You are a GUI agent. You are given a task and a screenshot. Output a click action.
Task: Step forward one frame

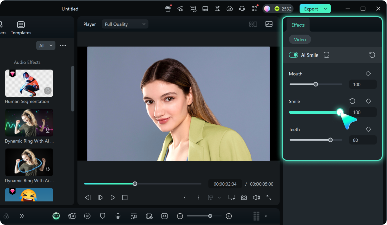[x=100, y=198]
